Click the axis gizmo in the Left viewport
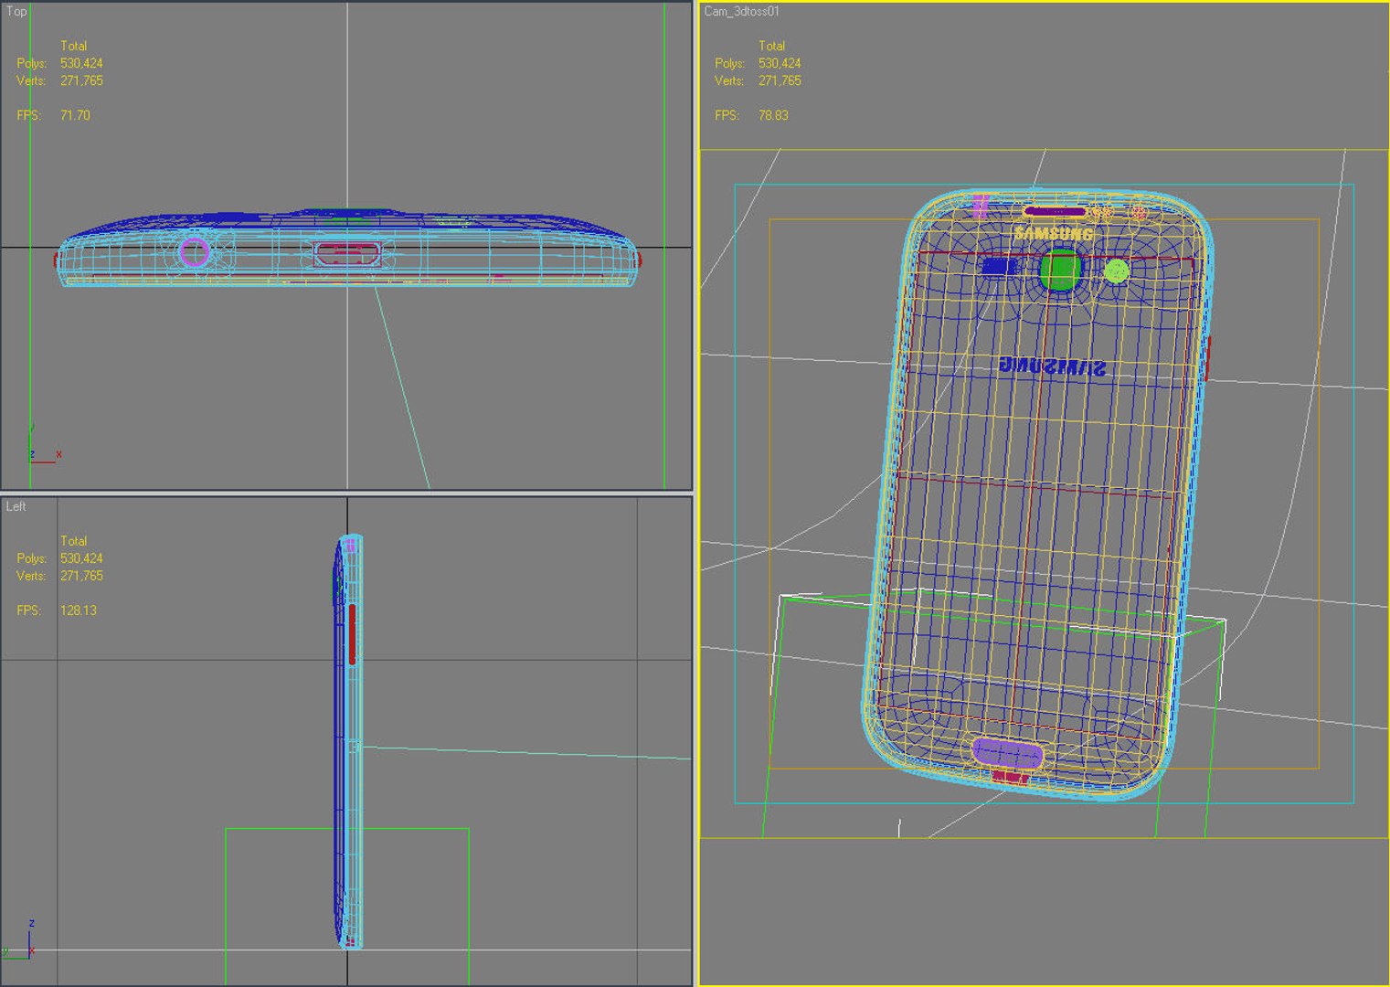1390x987 pixels. 20,939
